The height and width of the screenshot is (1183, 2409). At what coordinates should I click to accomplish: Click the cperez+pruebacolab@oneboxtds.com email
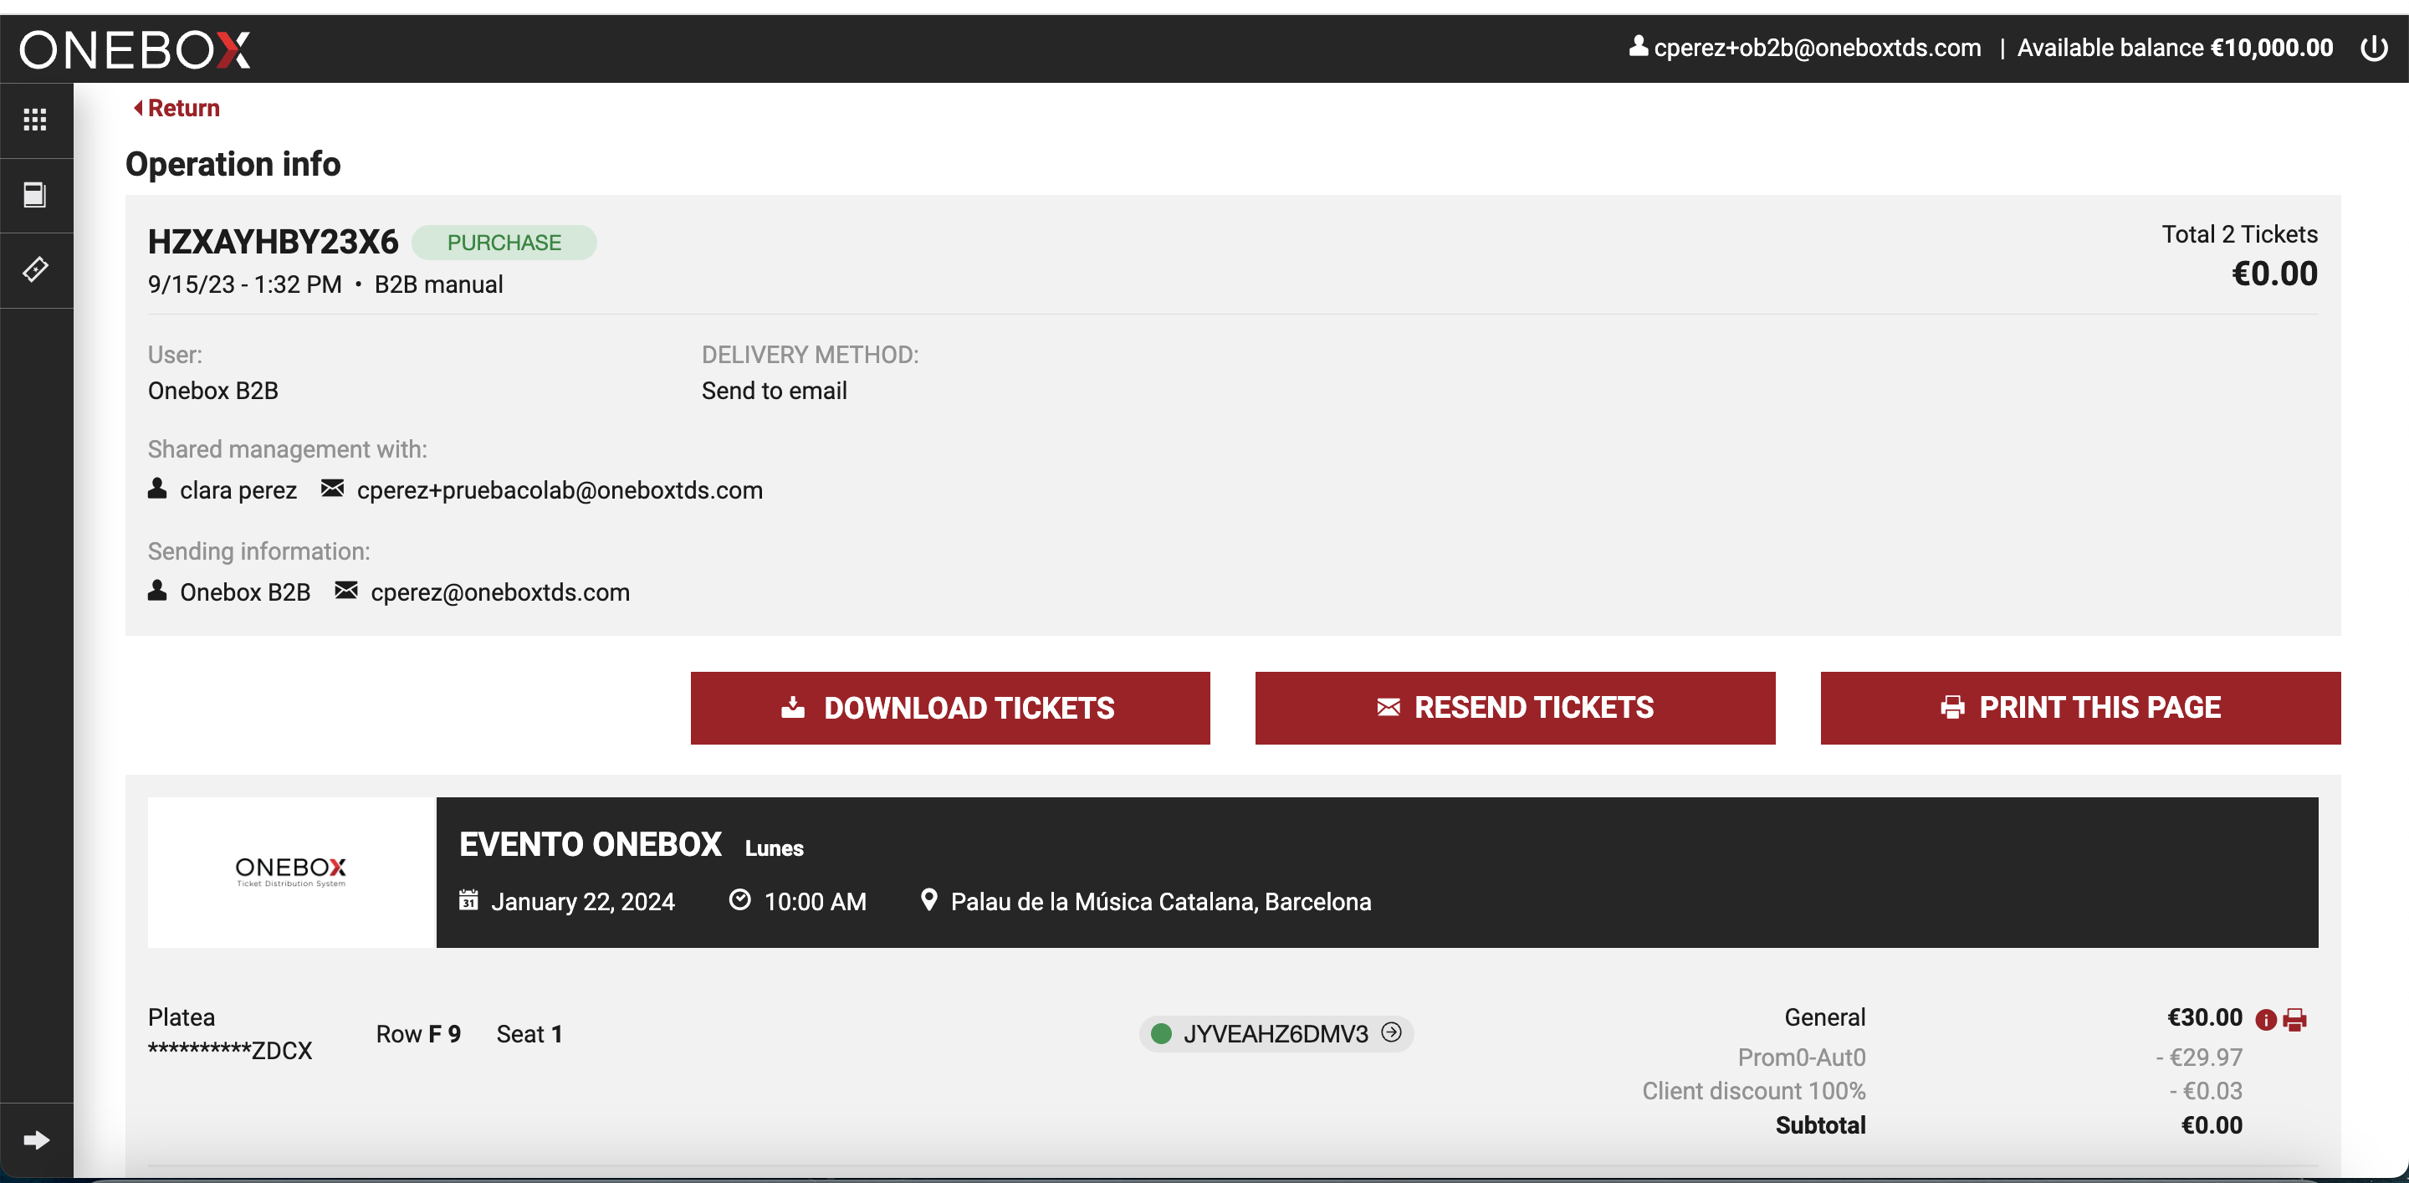(560, 490)
